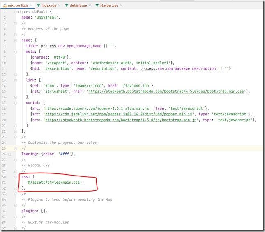Click the 'stylesheet' rel value
This screenshot has height=232, width=265.
click(x=56, y=91)
